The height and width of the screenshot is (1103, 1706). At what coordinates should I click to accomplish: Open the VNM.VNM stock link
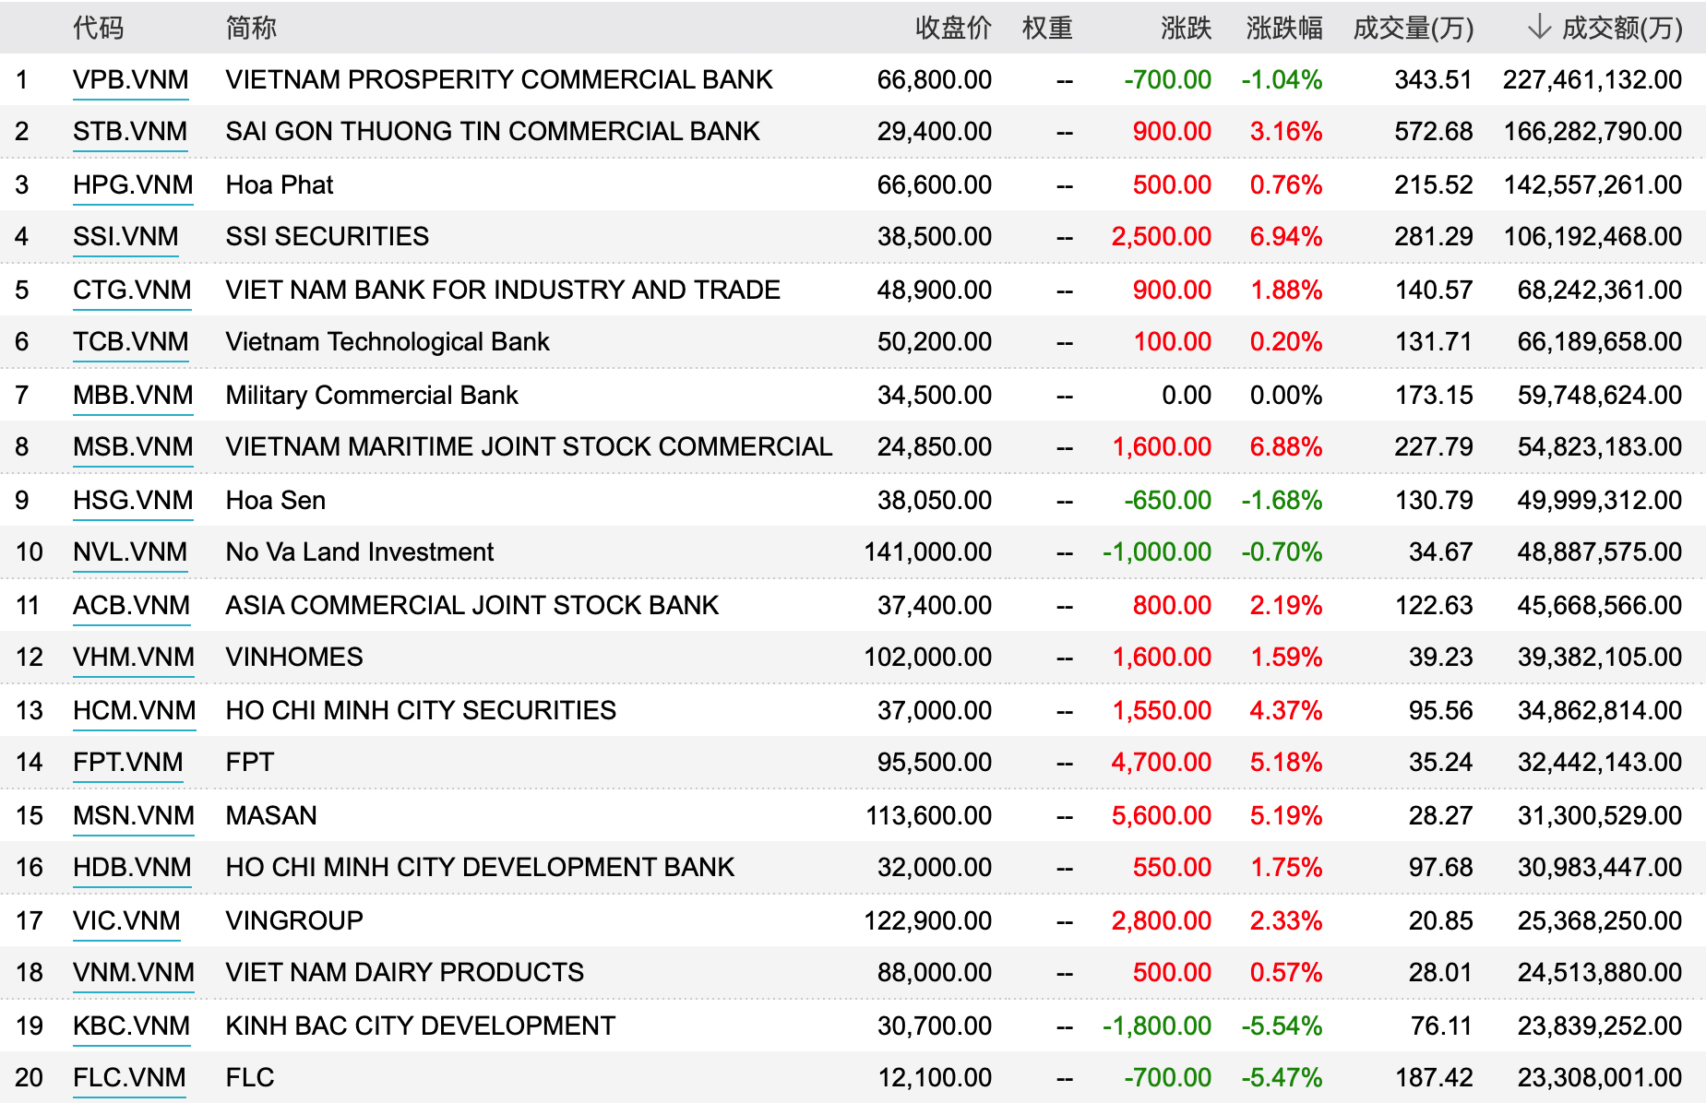coord(134,973)
